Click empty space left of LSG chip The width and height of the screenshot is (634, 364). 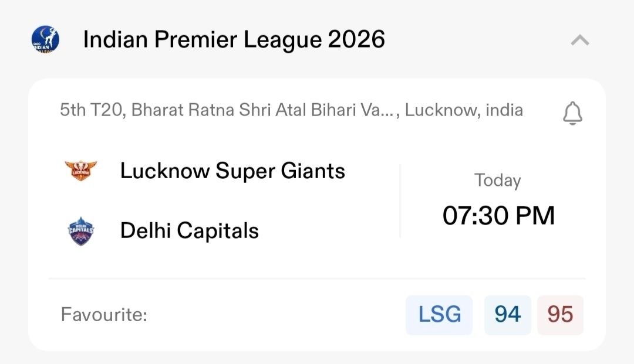click(276, 315)
